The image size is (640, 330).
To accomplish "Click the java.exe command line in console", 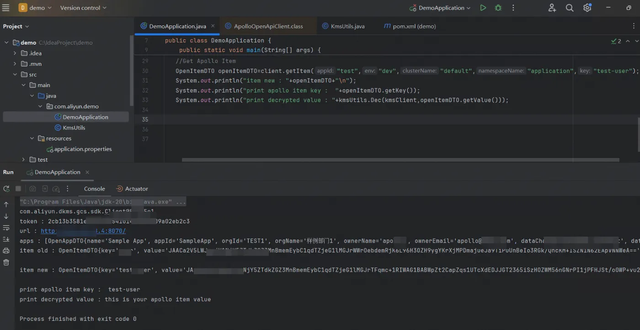I will point(103,202).
